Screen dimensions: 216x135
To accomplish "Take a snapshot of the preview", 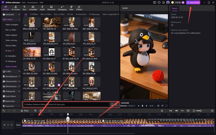I will point(158,106).
